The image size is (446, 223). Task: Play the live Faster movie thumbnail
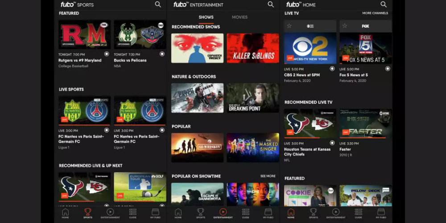(365, 123)
